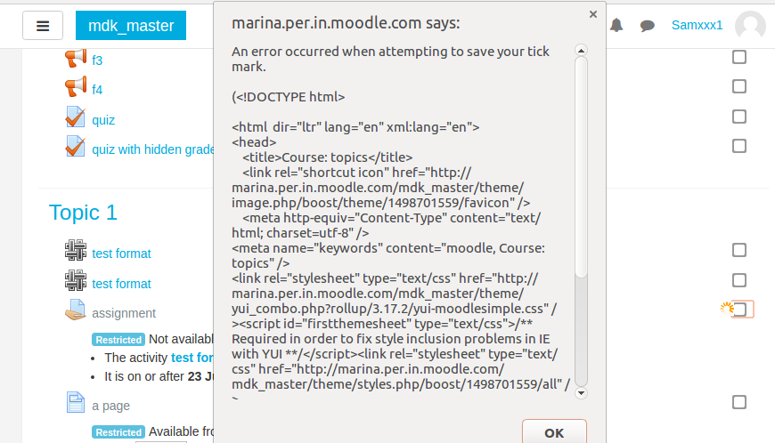Click the user avatar picture
Screen dimensions: 775x443
point(750,25)
